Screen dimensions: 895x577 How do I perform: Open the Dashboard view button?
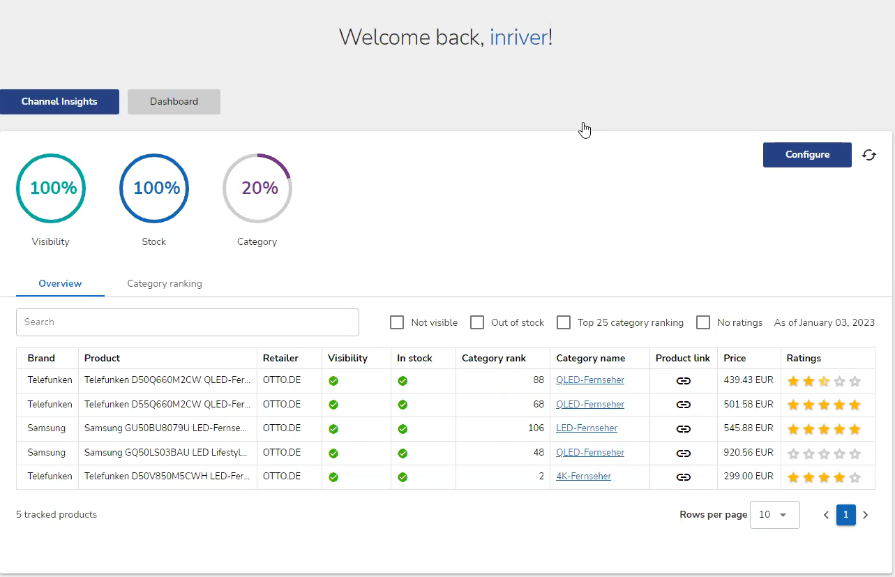(x=174, y=102)
